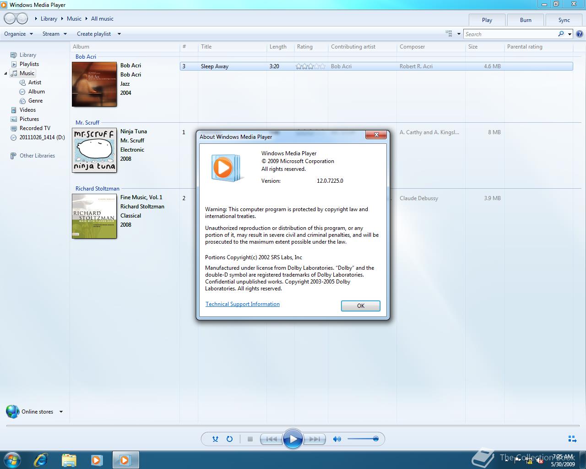Select the Library tree icon
586x469 pixels.
click(14, 55)
